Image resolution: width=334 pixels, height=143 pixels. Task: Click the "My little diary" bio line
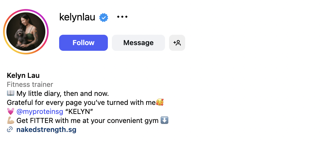[62, 94]
